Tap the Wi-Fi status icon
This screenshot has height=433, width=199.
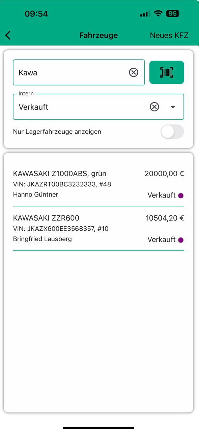(158, 14)
